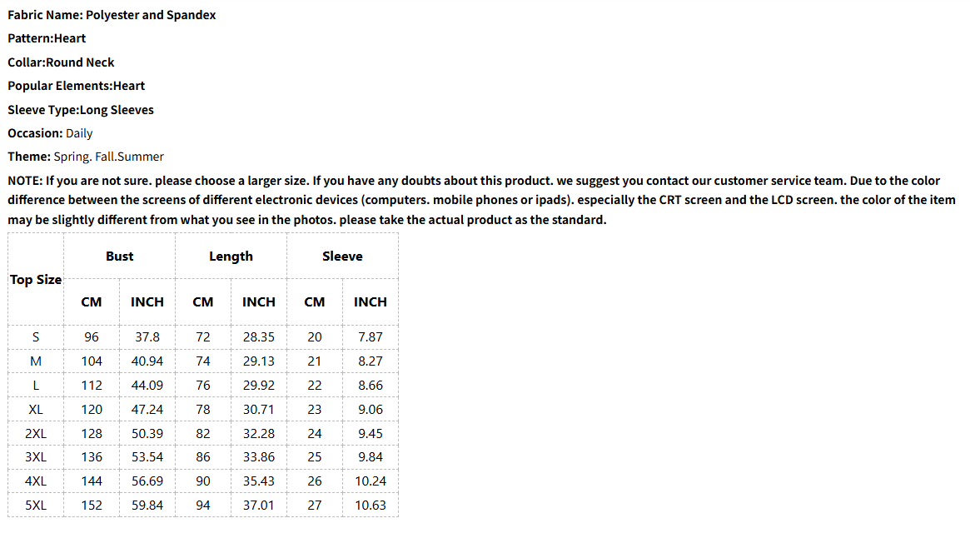
Task: Select the Sleeve column header
Action: [342, 257]
